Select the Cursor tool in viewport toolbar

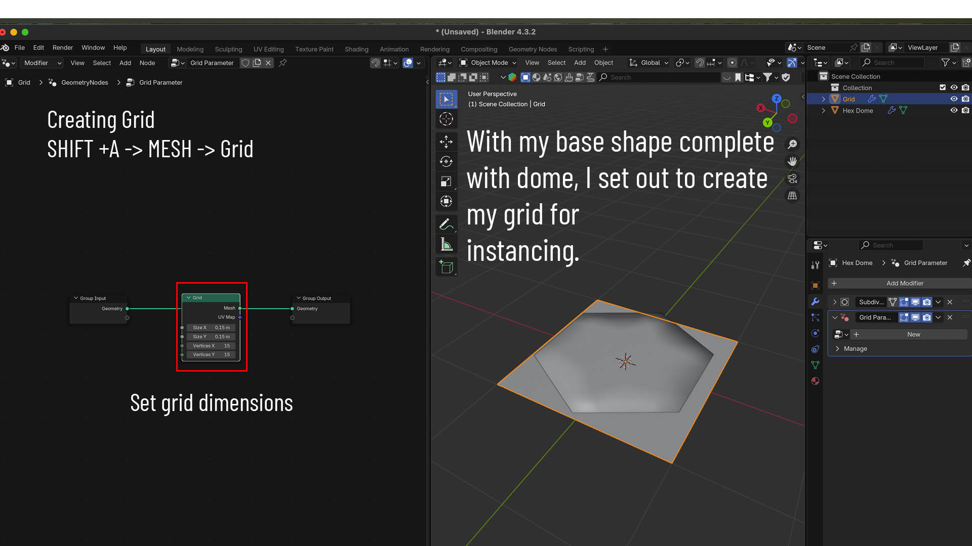446,119
